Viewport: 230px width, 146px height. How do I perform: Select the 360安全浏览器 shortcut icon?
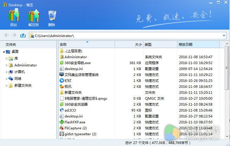coord(62,104)
